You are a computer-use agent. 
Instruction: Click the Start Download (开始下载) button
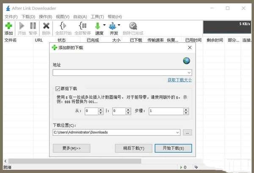click(x=171, y=148)
